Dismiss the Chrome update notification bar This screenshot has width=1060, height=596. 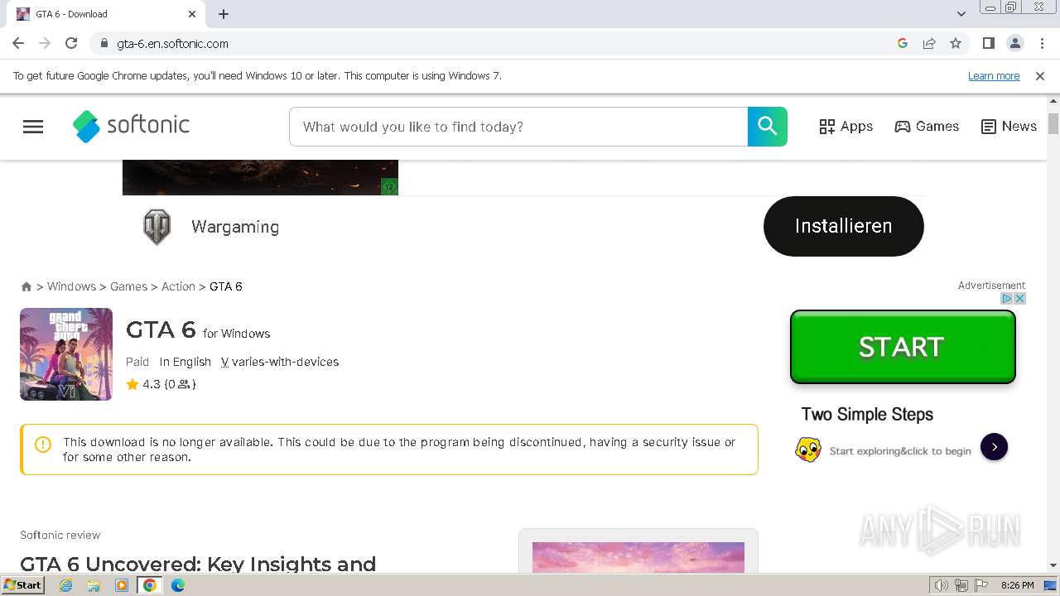(1040, 76)
